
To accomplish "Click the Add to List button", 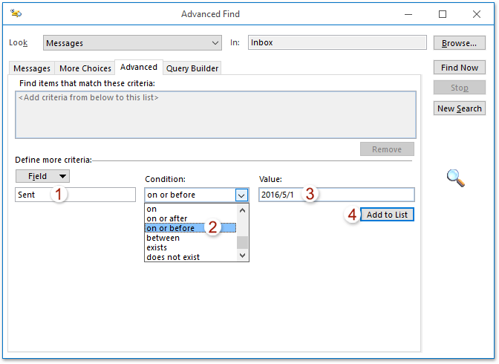I will (387, 215).
